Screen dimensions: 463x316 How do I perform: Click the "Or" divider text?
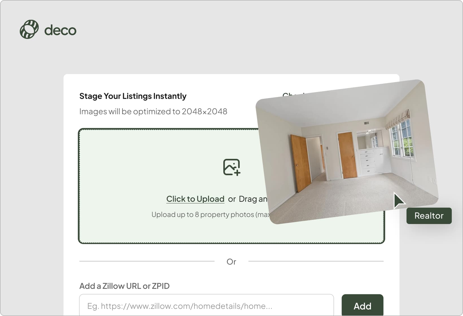tap(231, 262)
